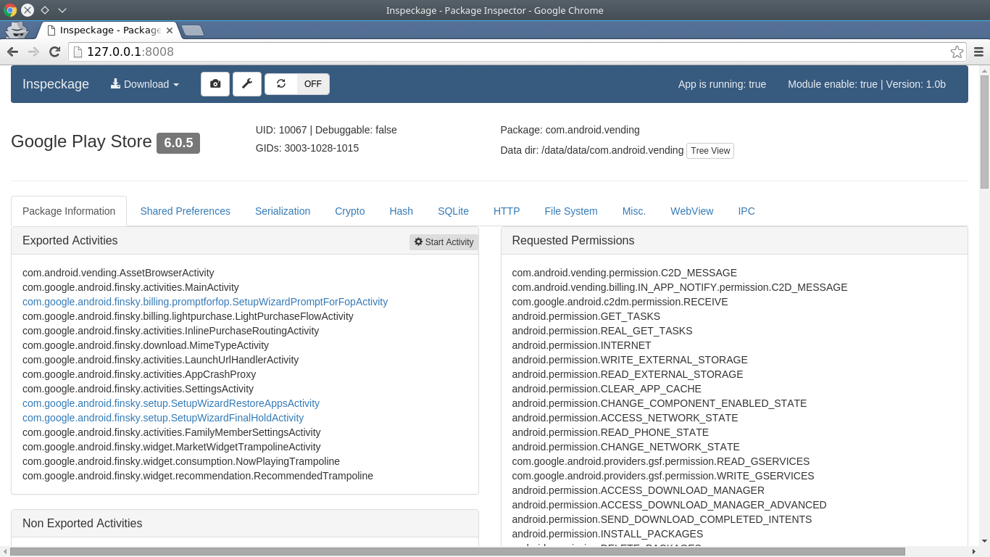Click android.permission.GET_TASKS permission
Screen dimensions: 990x557
[x=586, y=316]
